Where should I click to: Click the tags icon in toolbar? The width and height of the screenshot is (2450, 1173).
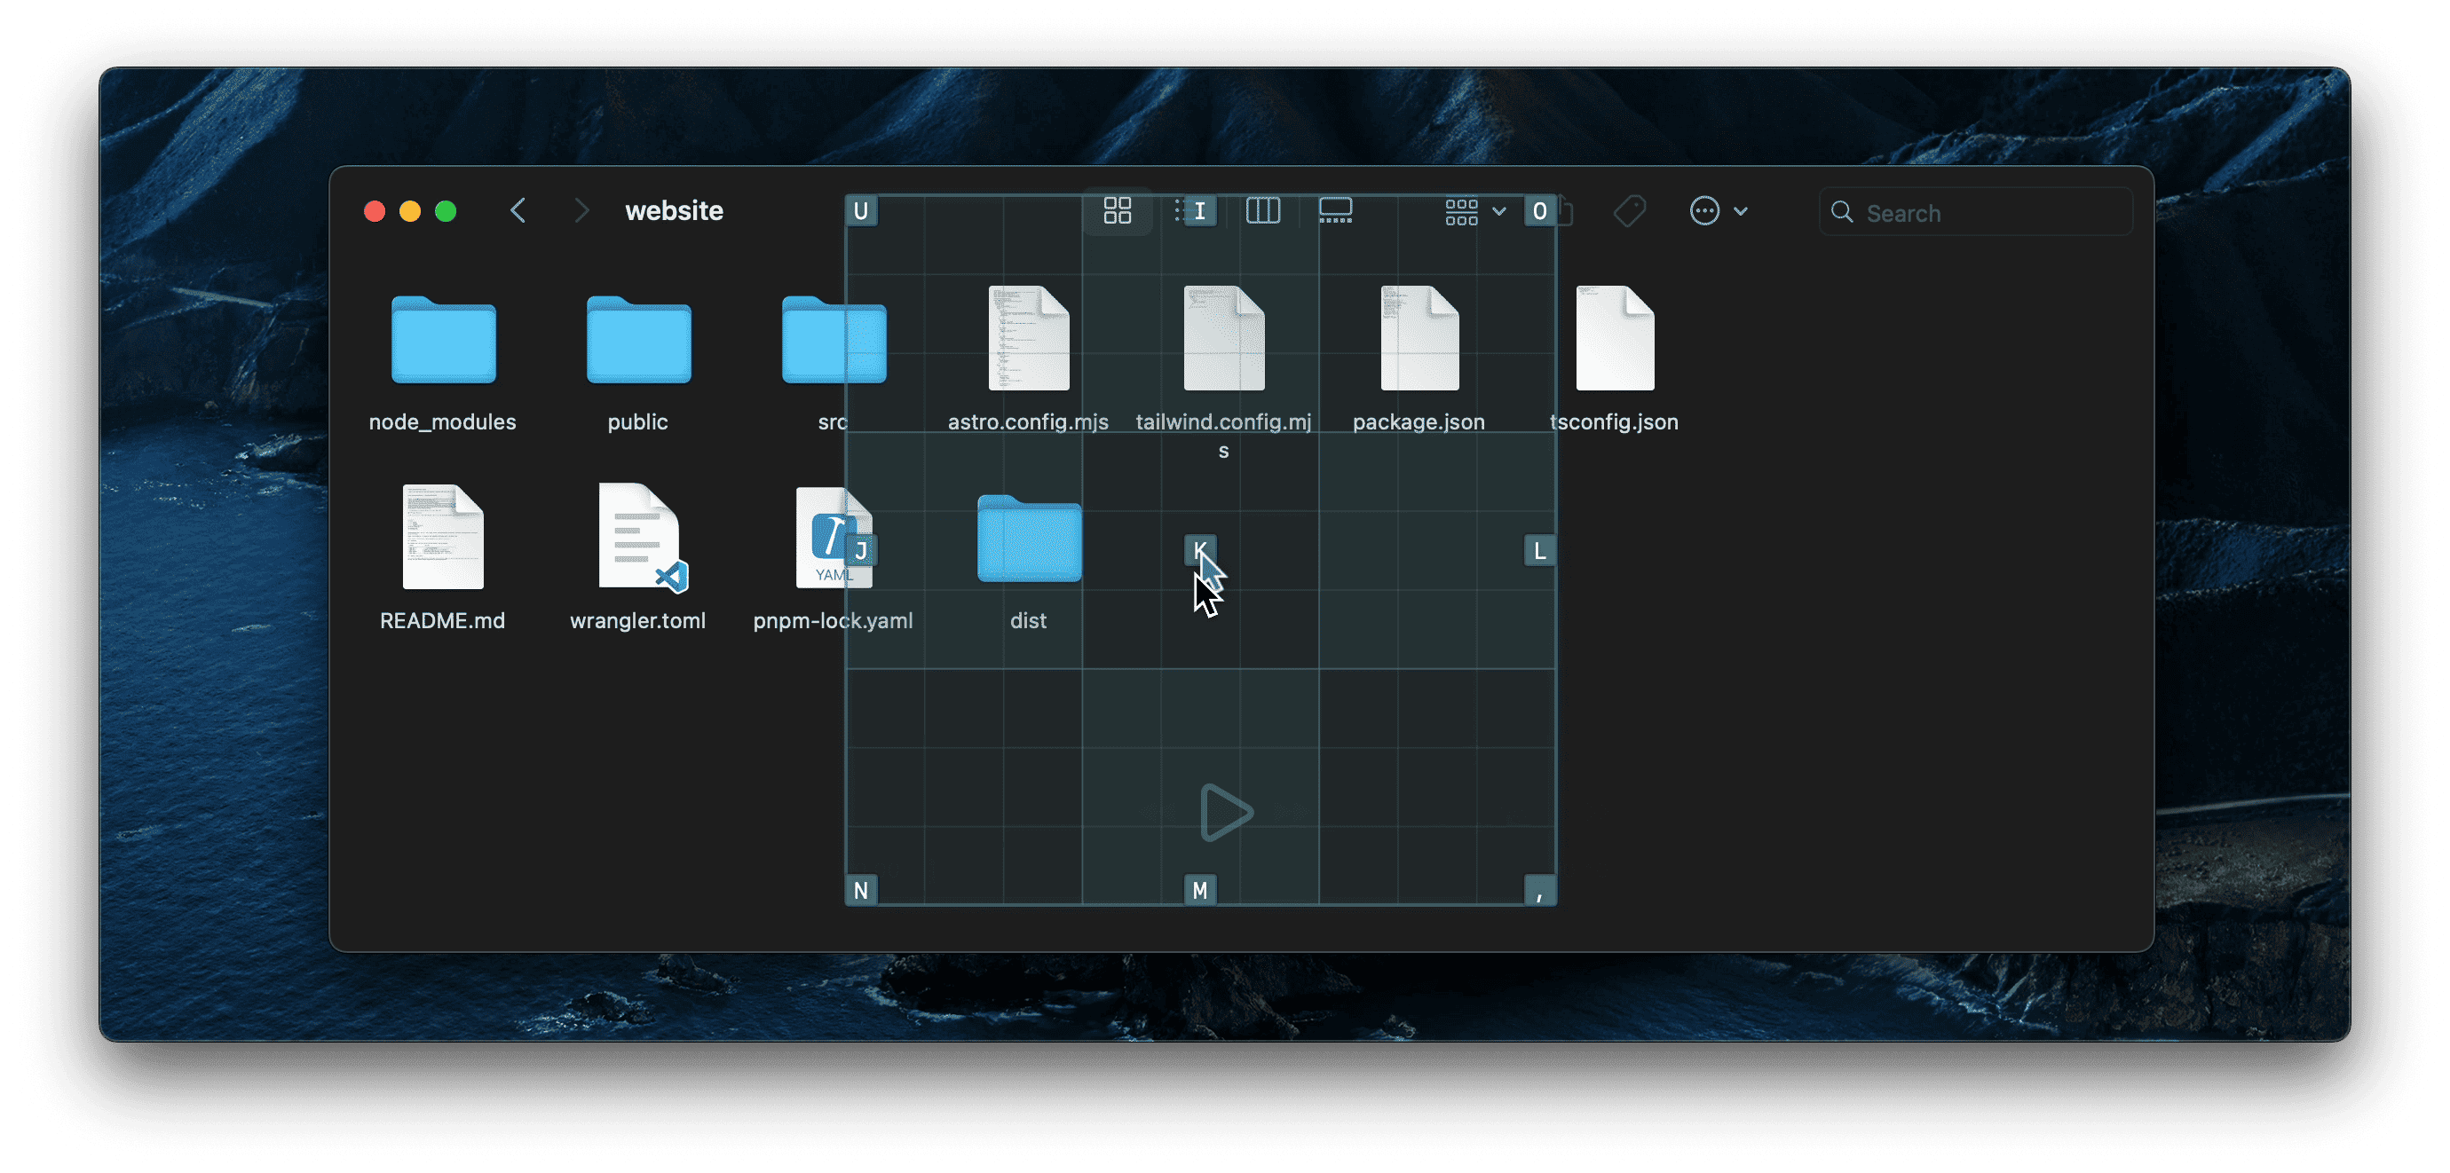[1629, 210]
